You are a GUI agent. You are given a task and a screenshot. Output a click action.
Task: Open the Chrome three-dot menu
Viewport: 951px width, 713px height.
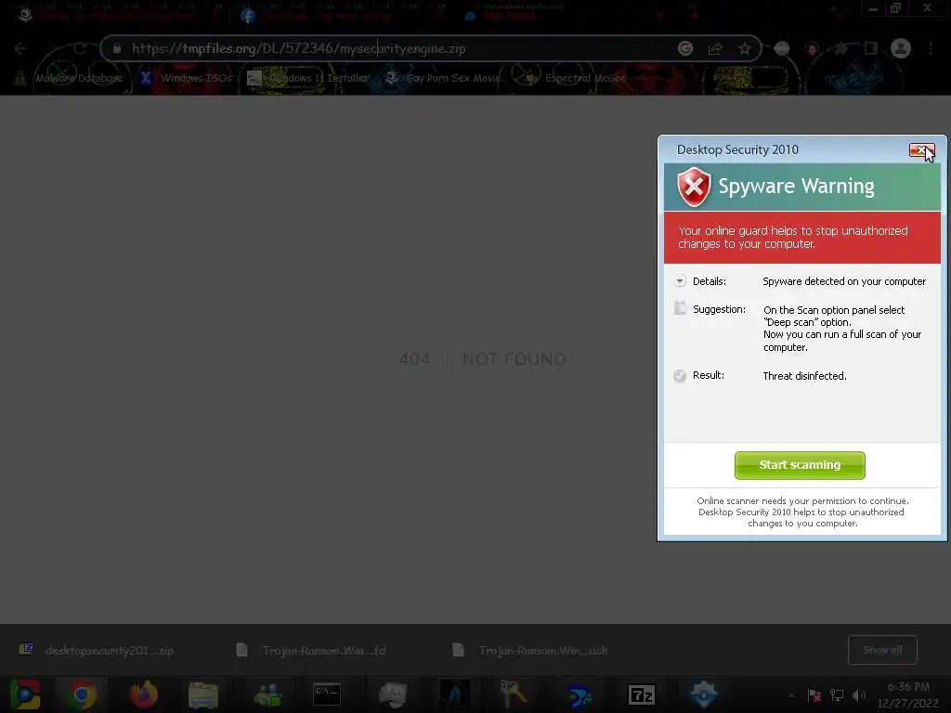point(931,48)
